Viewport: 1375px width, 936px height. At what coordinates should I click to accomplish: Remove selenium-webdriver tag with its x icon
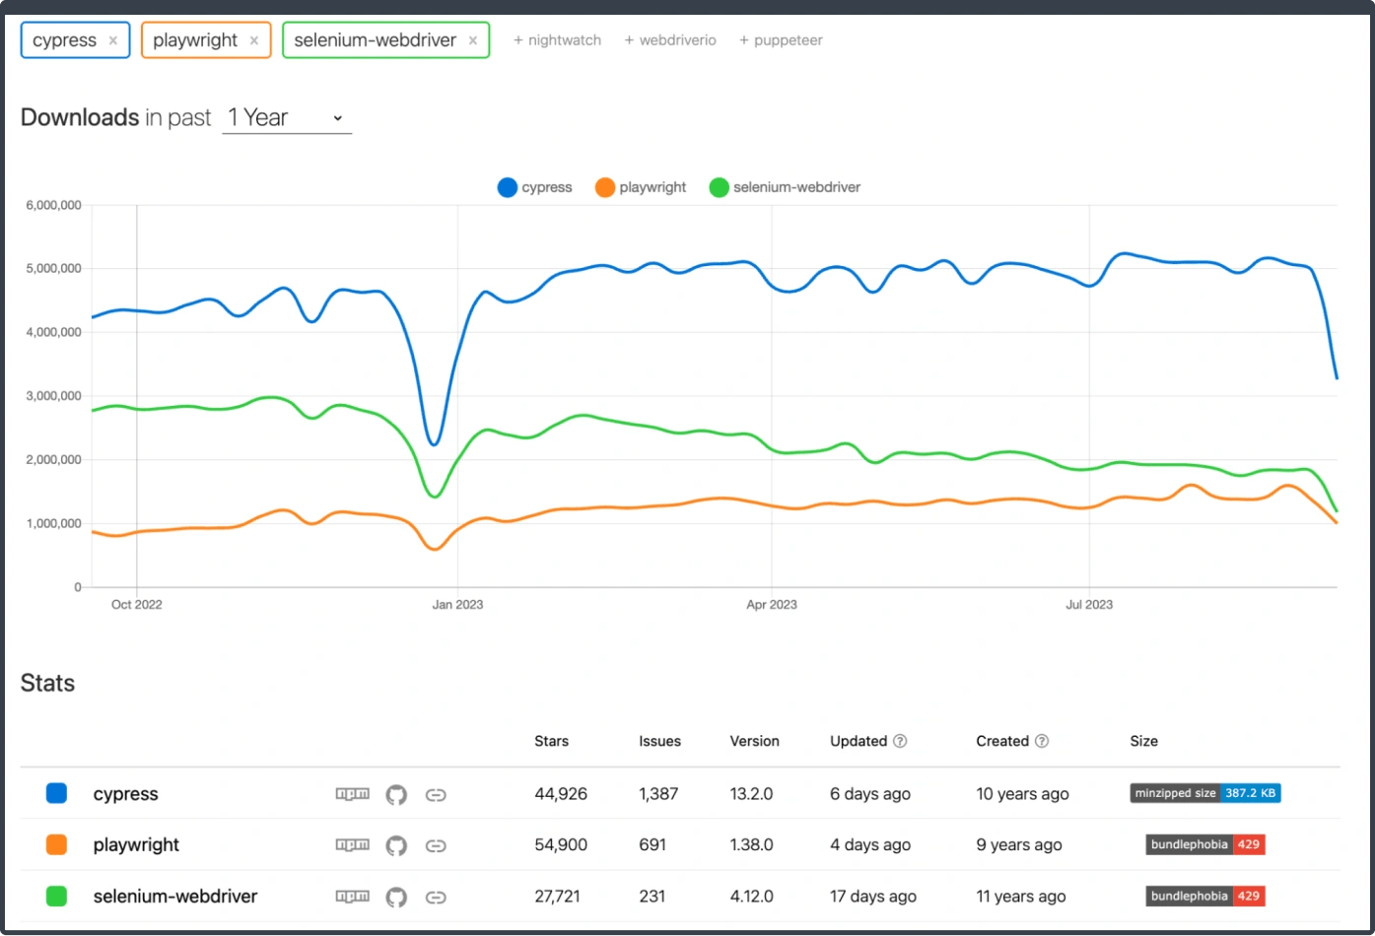(473, 40)
